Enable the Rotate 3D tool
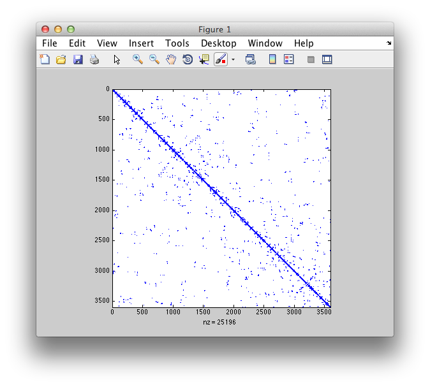Image resolution: width=430 pixels, height=387 pixels. click(x=188, y=59)
